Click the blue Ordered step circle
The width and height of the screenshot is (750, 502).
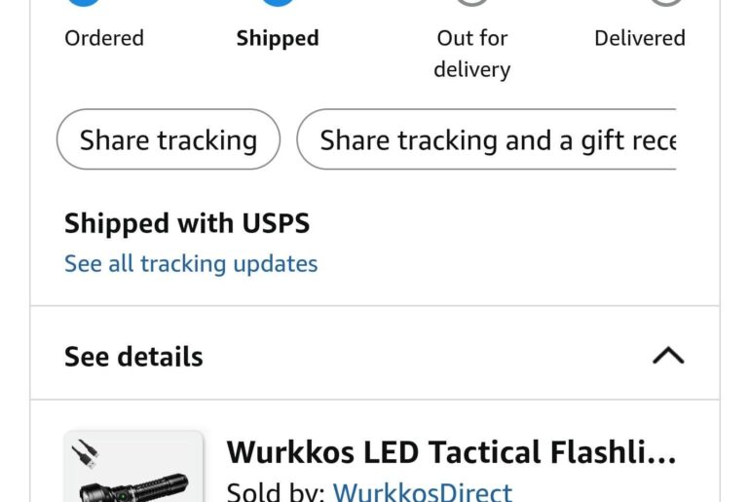pyautogui.click(x=85, y=2)
